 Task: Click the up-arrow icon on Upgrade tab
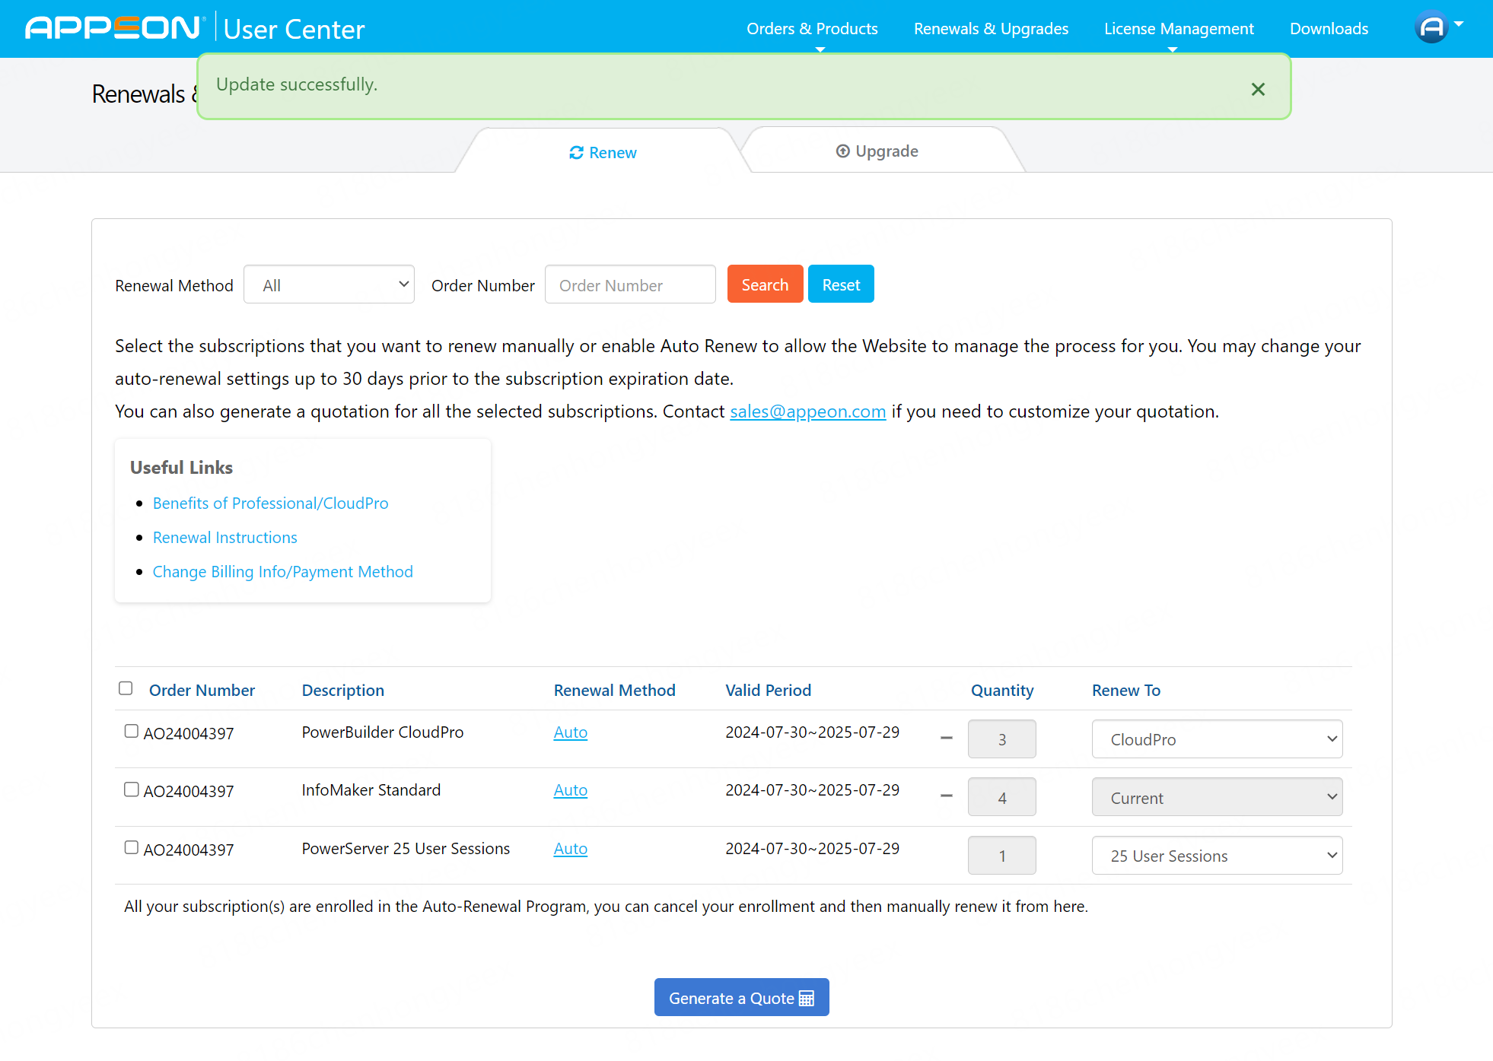pos(842,151)
